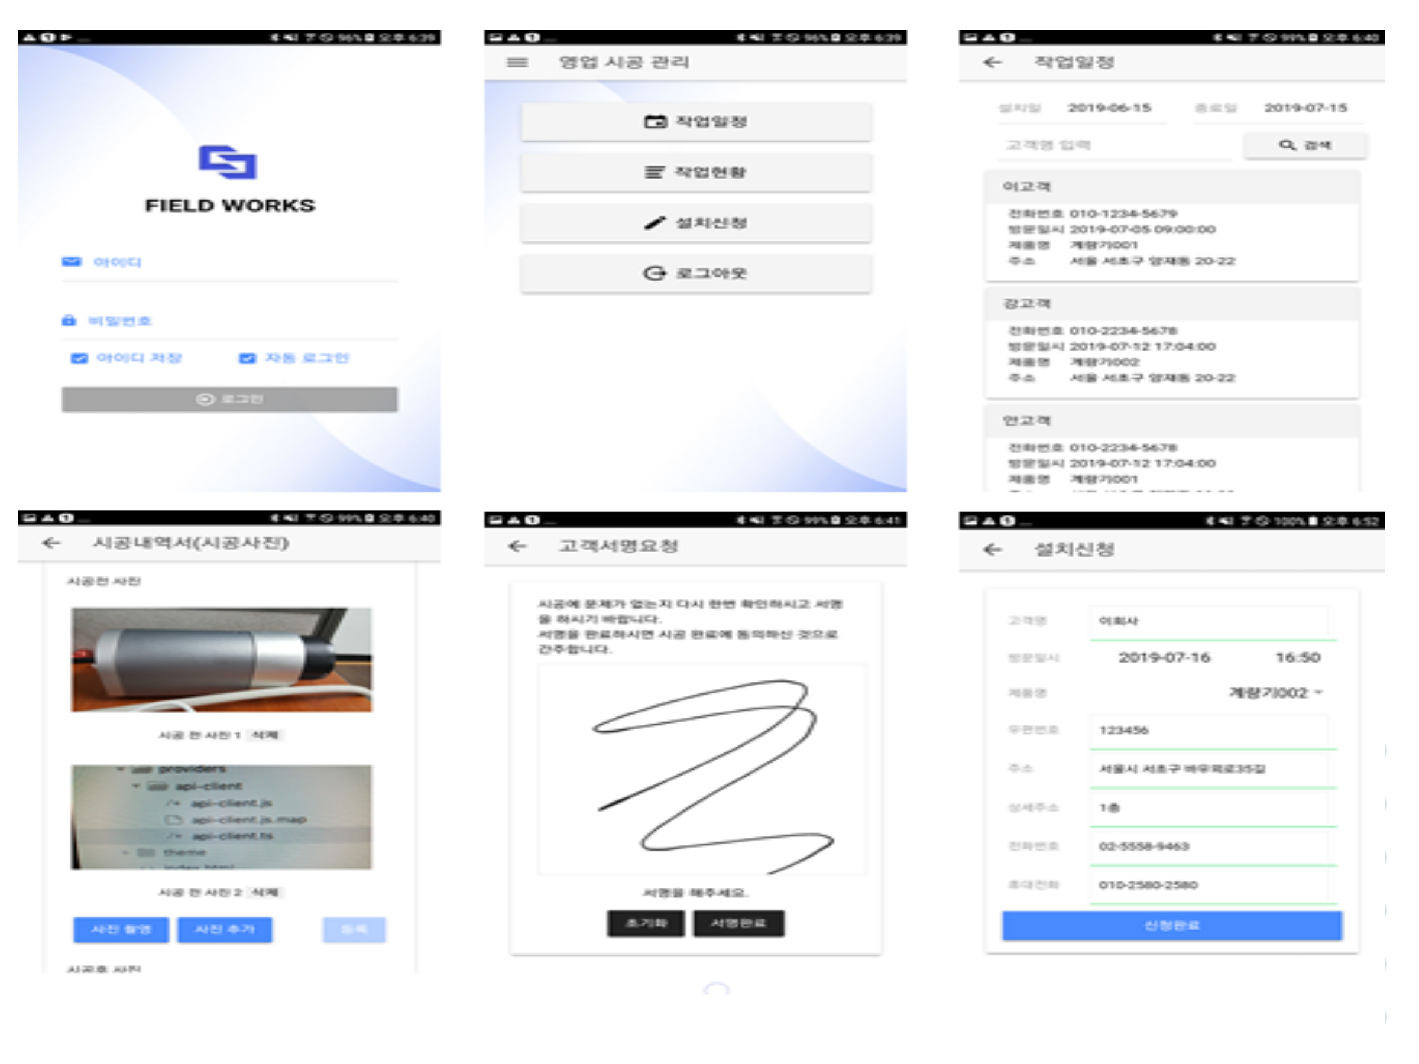Screen dimensions: 1419x1064
Task: Tap the back arrow on 설치신청 screen
Action: [x=992, y=550]
